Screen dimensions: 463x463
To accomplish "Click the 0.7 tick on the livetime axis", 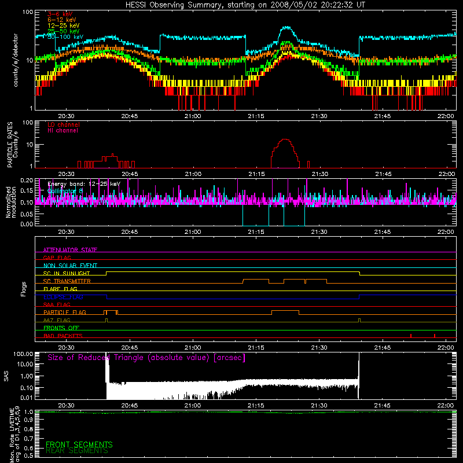I will pyautogui.click(x=28, y=439).
